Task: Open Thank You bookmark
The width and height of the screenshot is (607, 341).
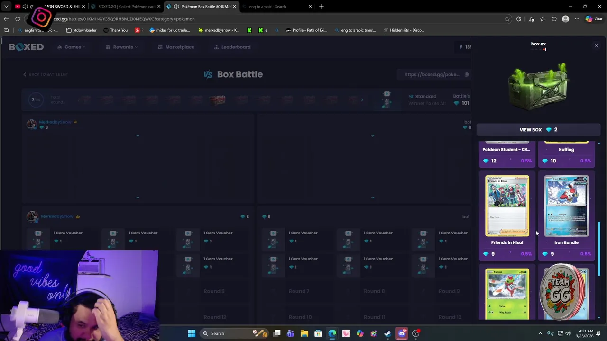Action: point(115,30)
